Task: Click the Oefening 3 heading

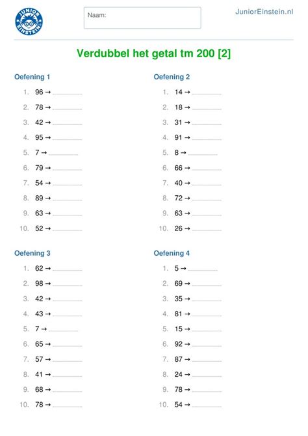Action: [x=32, y=253]
